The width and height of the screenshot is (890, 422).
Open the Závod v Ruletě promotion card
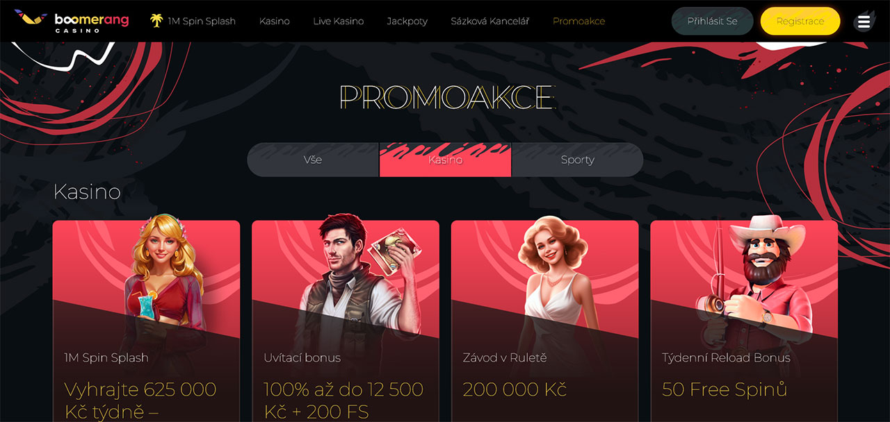(x=544, y=321)
